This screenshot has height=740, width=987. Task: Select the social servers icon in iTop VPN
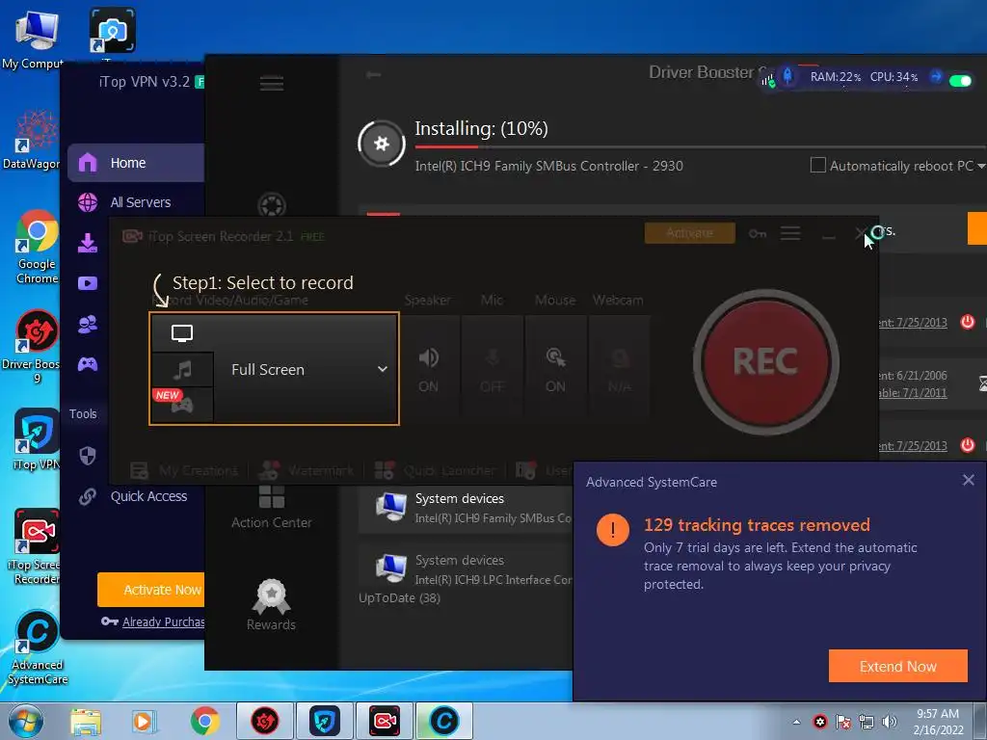(x=88, y=324)
